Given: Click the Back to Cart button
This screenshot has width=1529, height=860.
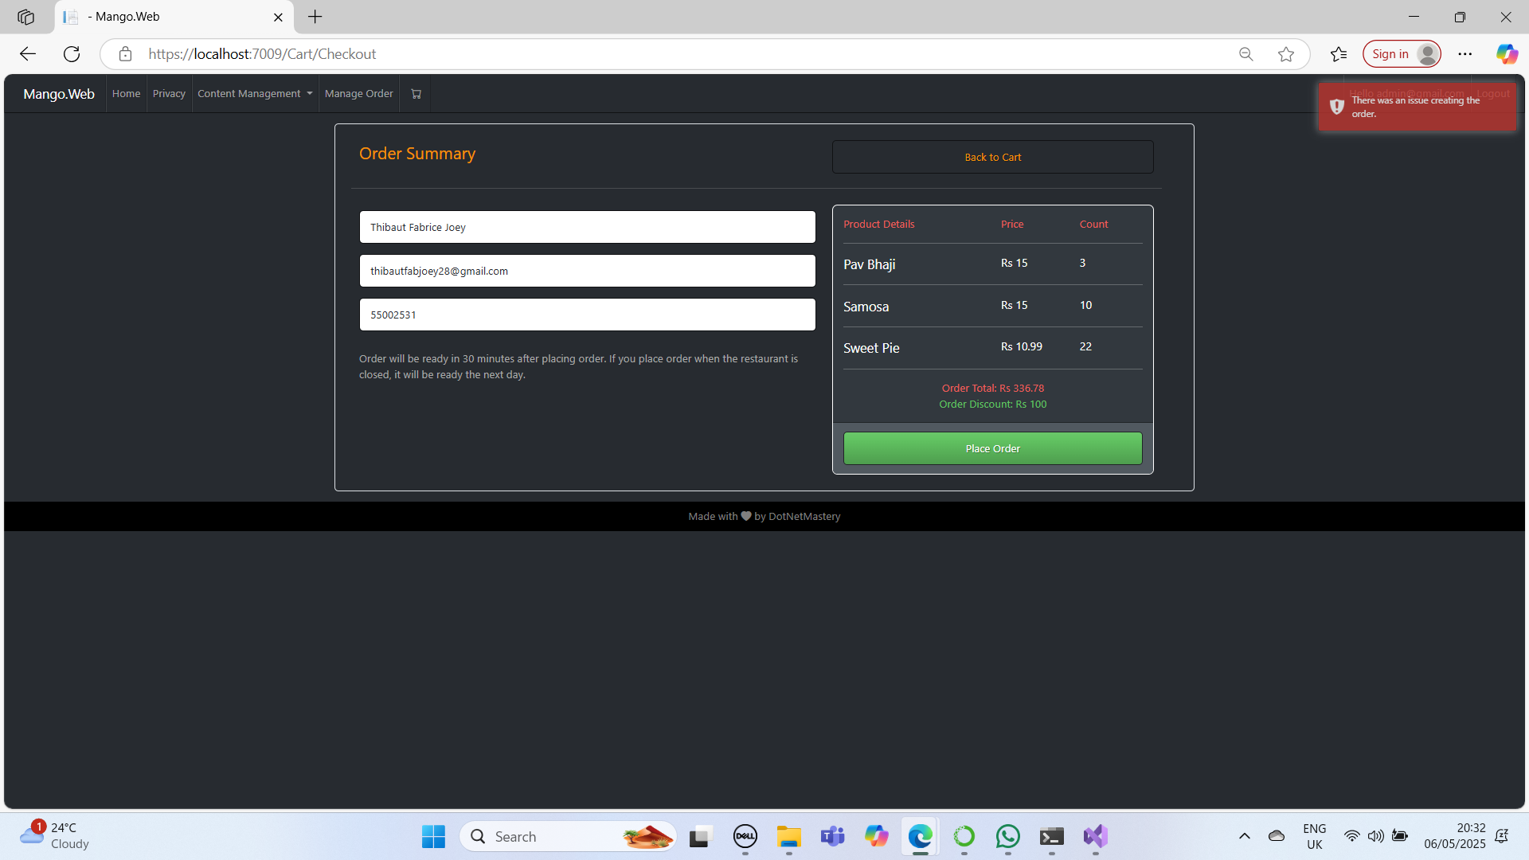Looking at the screenshot, I should [992, 157].
